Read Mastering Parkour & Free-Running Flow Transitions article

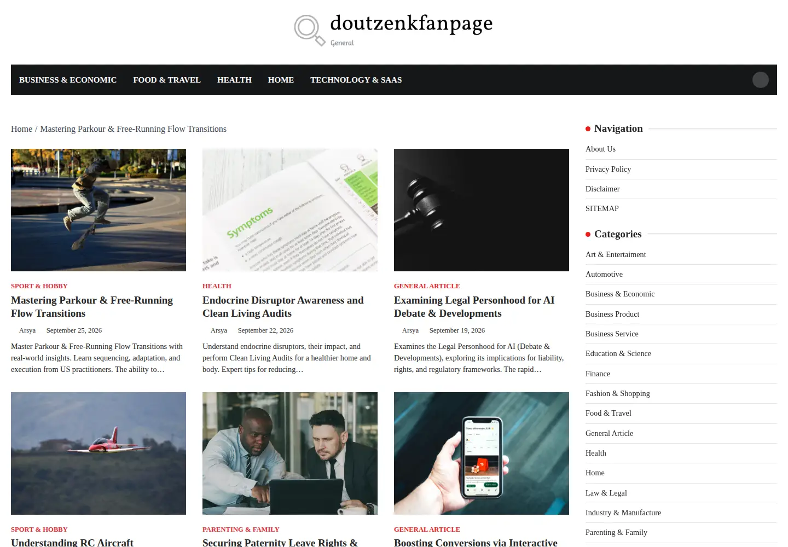pyautogui.click(x=92, y=307)
